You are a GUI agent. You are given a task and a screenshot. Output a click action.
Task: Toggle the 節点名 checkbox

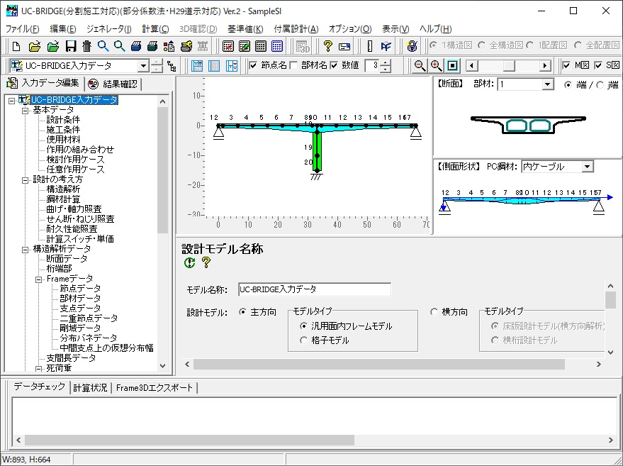(254, 66)
